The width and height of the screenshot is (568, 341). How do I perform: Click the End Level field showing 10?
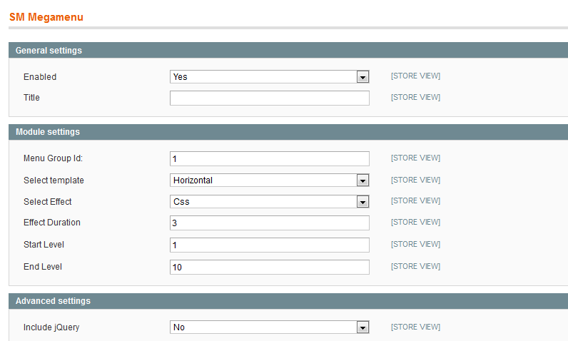tap(269, 267)
